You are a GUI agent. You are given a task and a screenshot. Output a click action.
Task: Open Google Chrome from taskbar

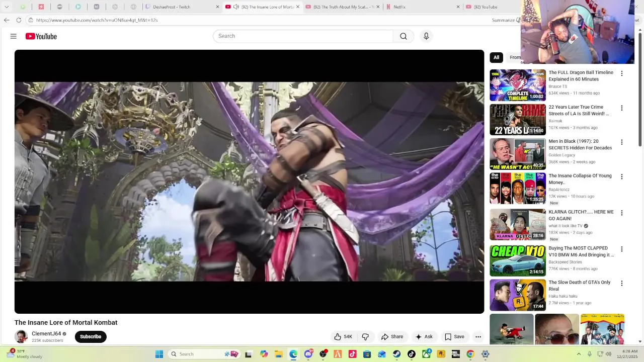[x=470, y=354]
